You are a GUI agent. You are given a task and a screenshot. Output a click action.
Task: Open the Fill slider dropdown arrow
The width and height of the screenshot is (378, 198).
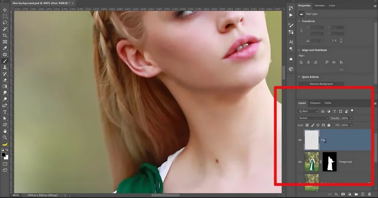(x=351, y=125)
